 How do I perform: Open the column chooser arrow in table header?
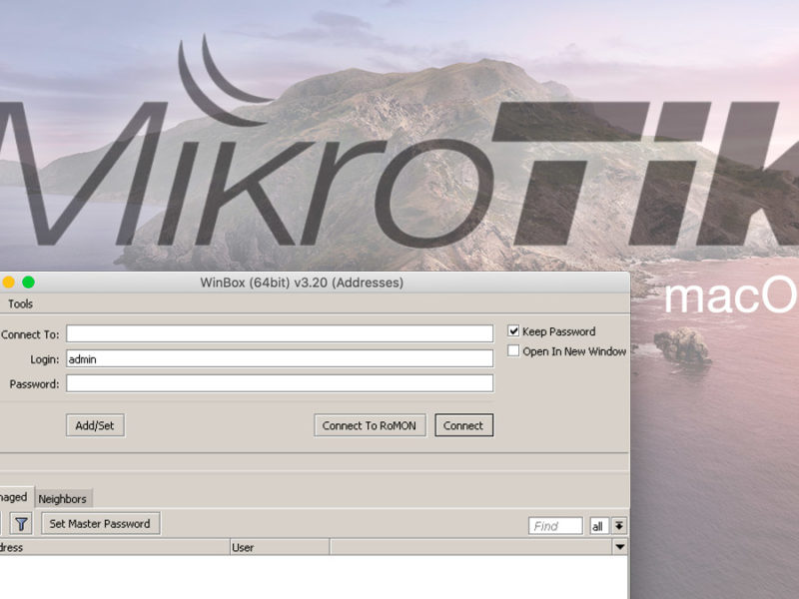tap(620, 547)
